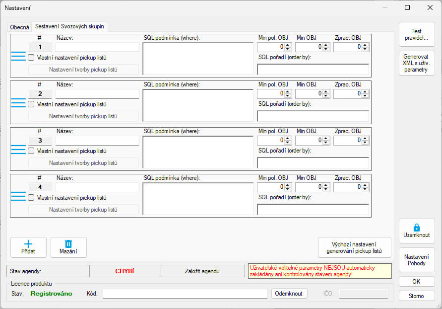Click the SQL podmínka text area of group 1
442x309 pixels.
coord(198,58)
